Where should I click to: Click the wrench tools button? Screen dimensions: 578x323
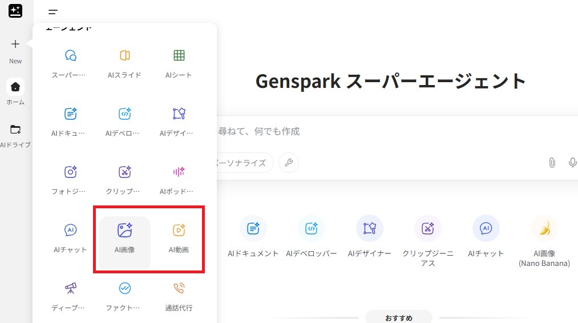click(289, 163)
